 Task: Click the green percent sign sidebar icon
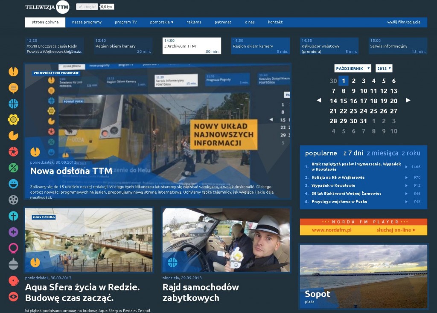[x=13, y=168]
